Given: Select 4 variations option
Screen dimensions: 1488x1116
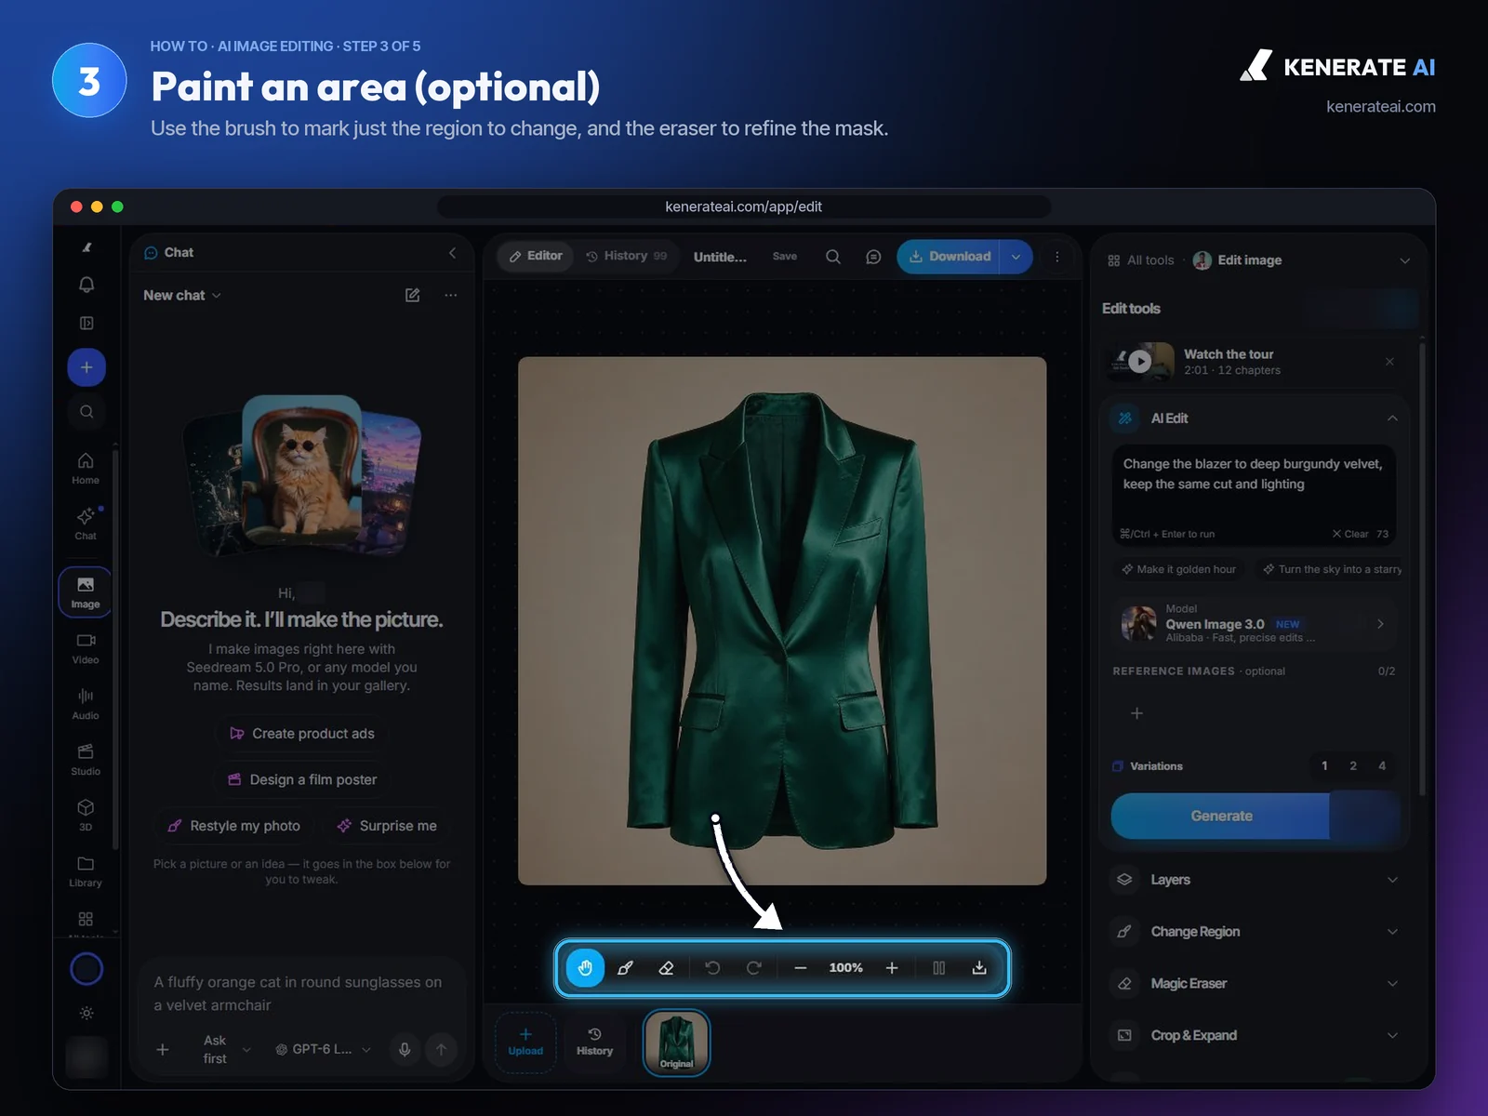Looking at the screenshot, I should 1382,766.
